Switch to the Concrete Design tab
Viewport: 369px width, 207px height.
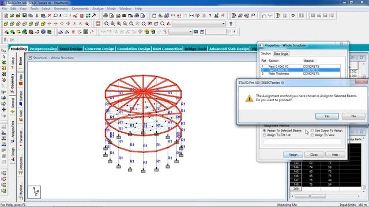(99, 49)
